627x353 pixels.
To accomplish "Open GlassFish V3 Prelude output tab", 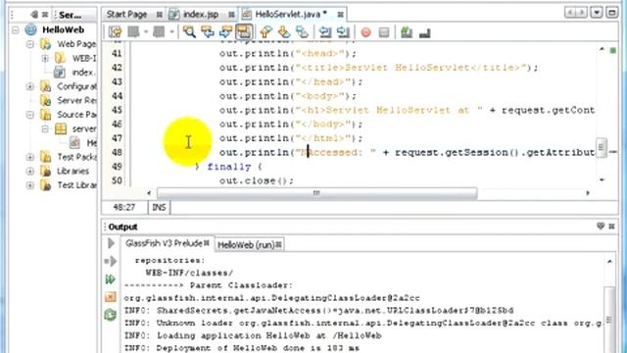I will 164,243.
